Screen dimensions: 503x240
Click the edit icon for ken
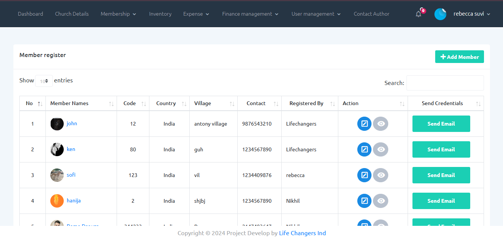[364, 149]
